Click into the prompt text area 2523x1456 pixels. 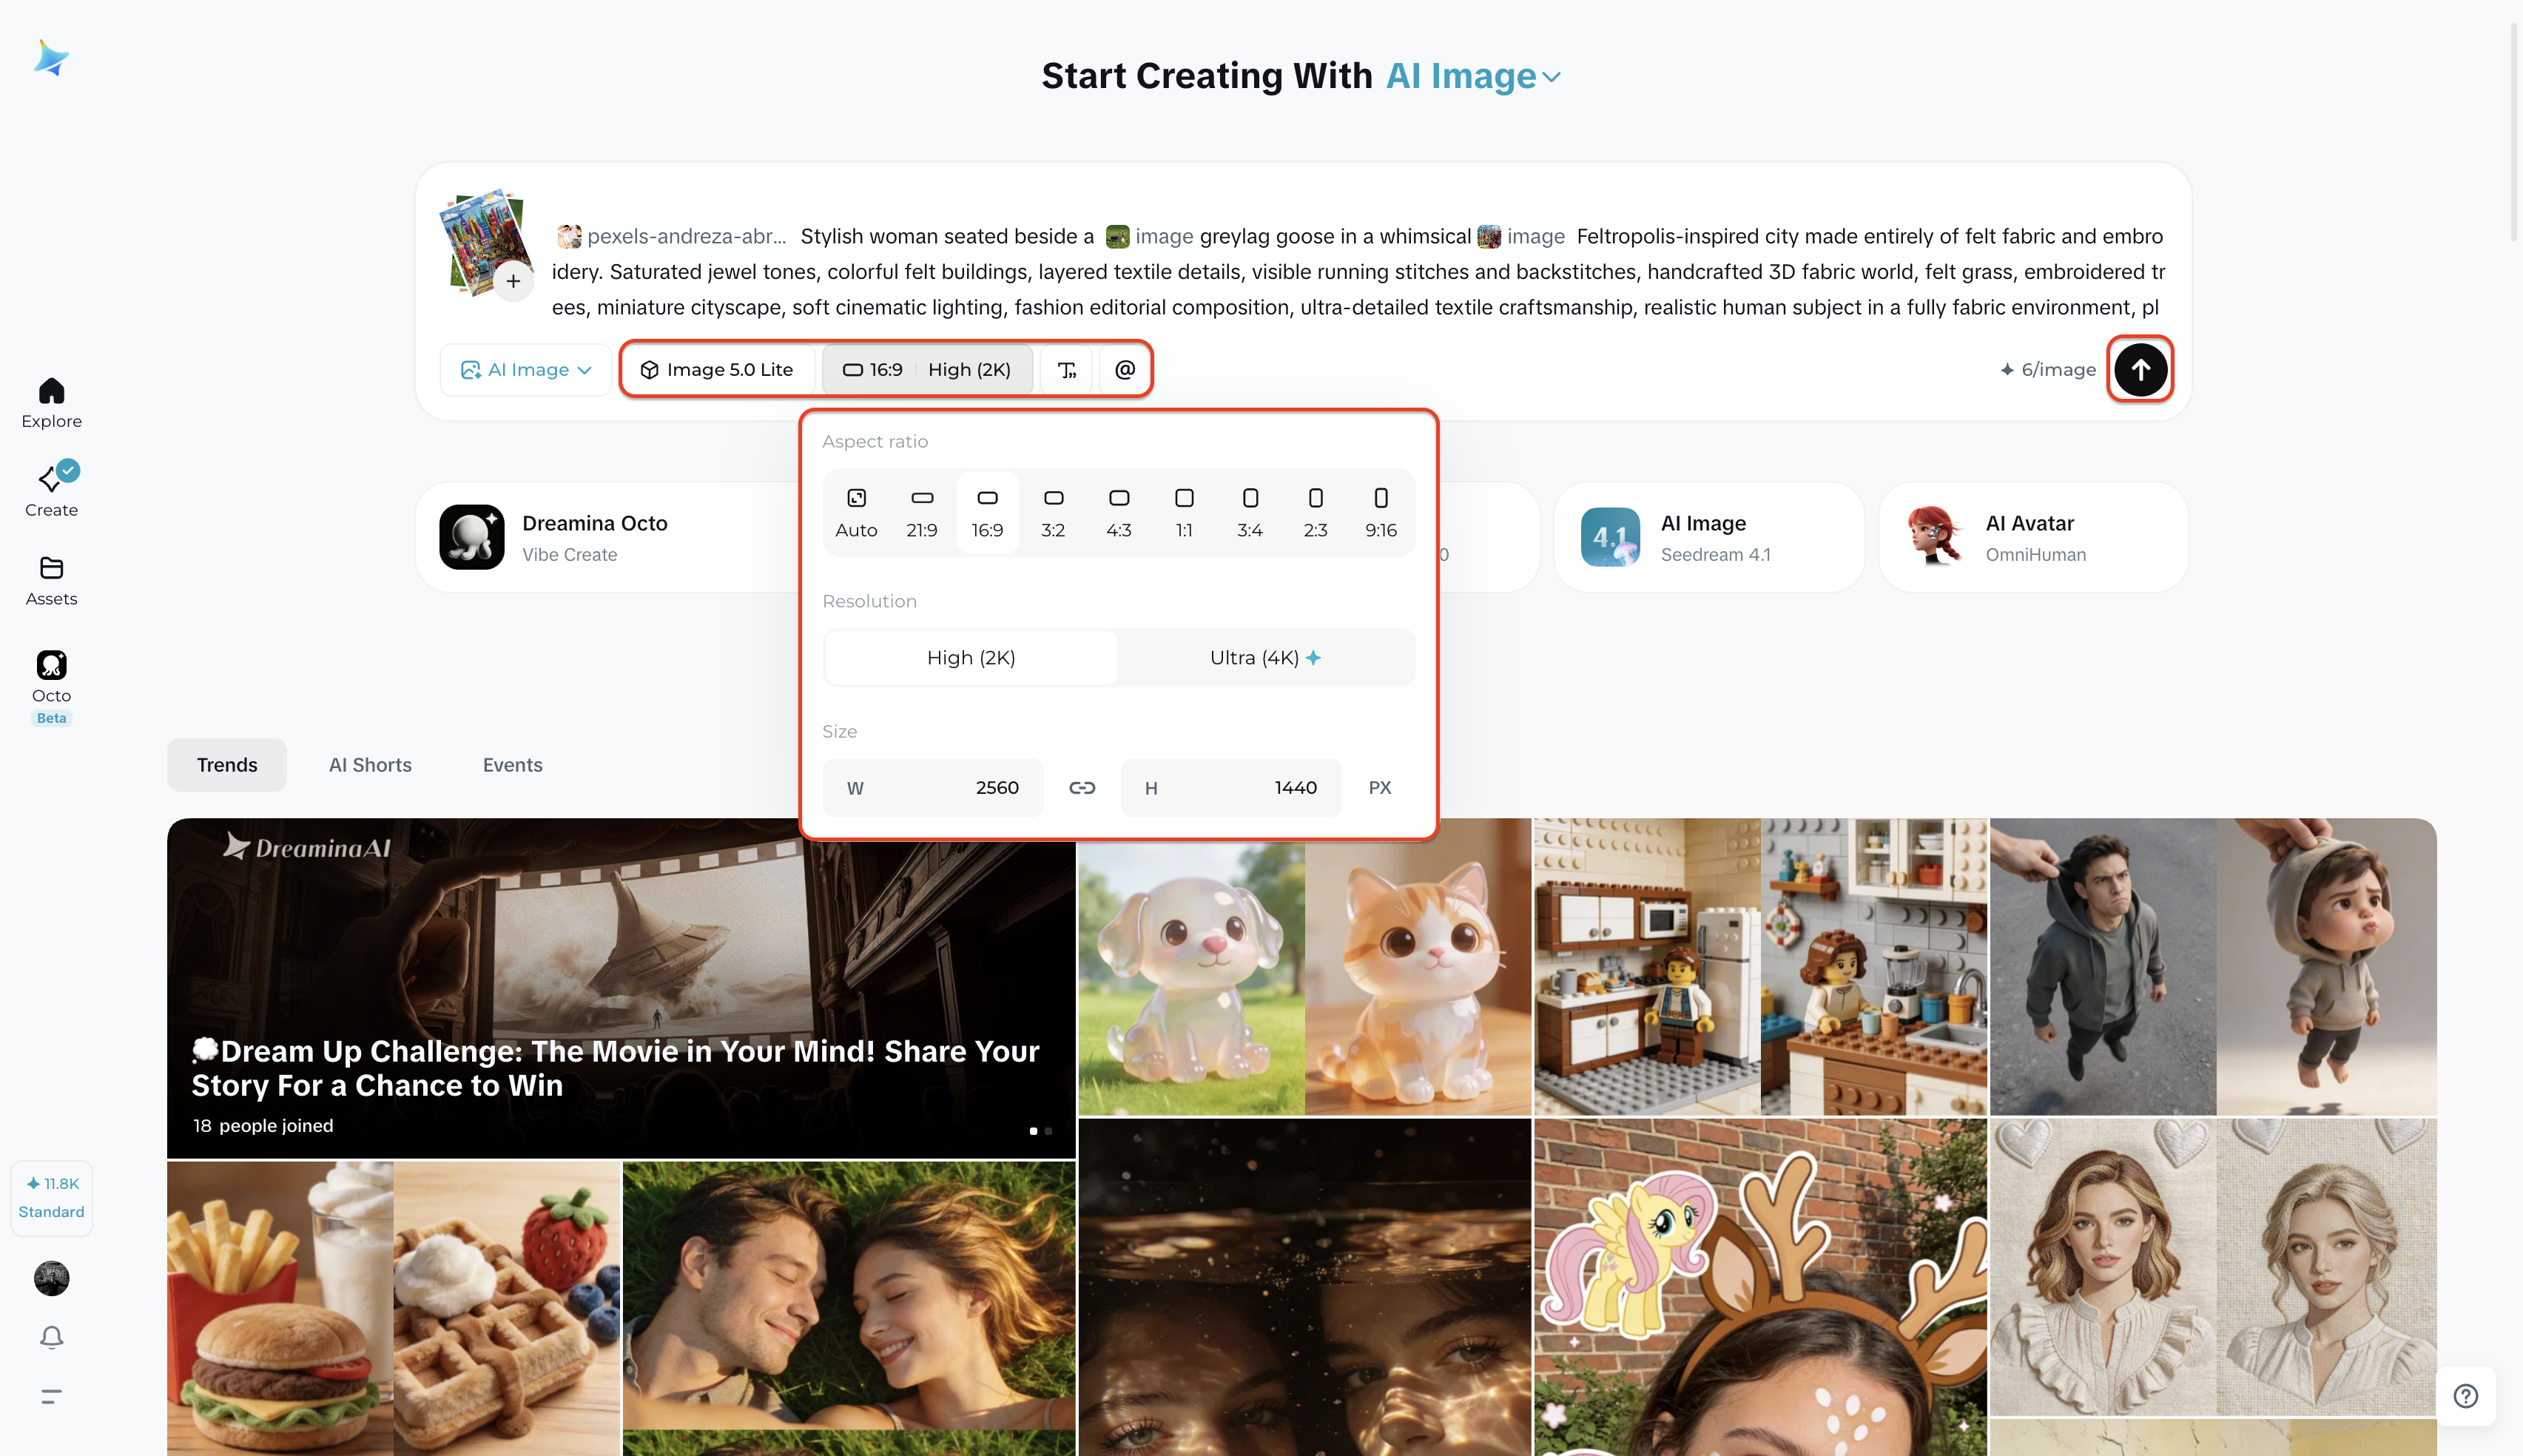point(1358,272)
